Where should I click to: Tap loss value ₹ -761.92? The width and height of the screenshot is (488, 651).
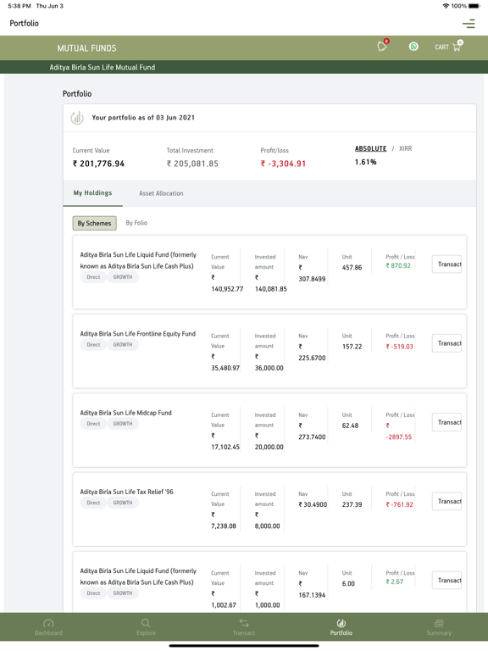coord(400,504)
